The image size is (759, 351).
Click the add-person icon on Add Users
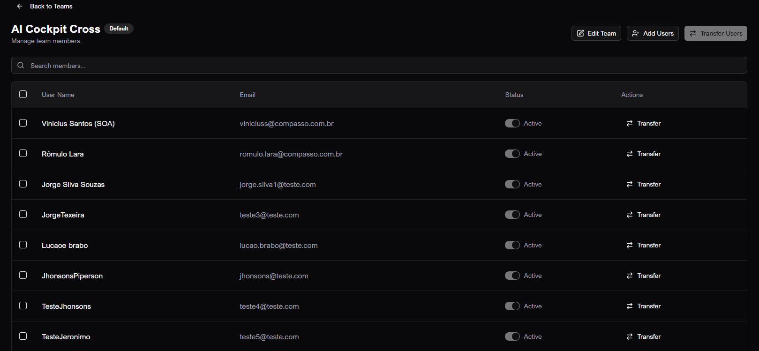pos(636,33)
